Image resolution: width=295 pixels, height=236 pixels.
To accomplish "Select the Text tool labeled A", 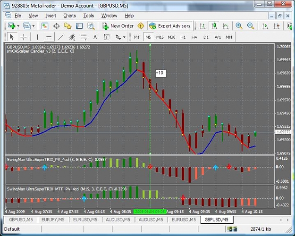I will (95, 37).
